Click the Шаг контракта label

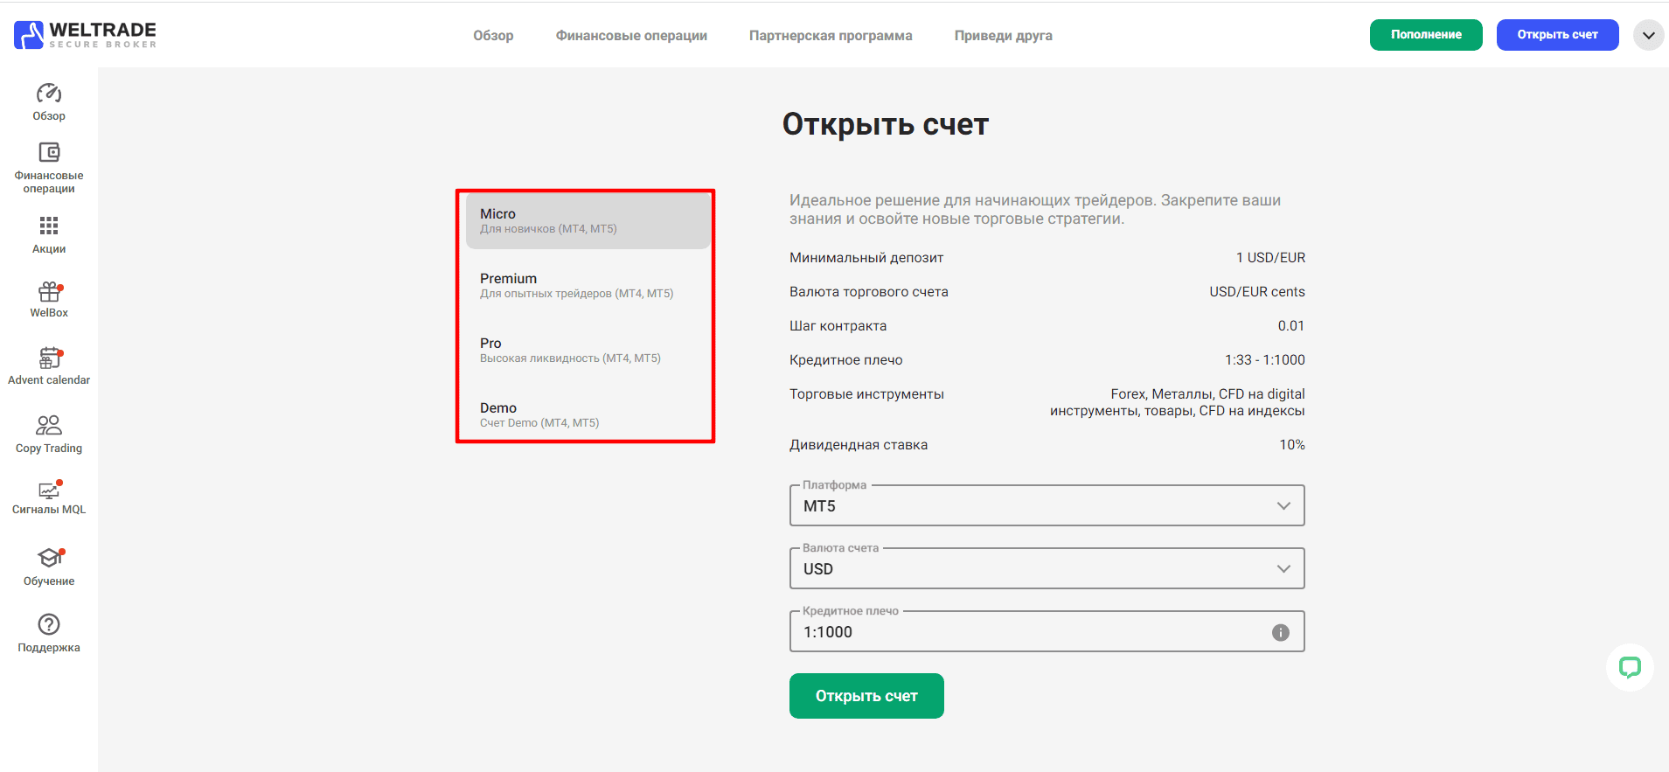click(838, 326)
